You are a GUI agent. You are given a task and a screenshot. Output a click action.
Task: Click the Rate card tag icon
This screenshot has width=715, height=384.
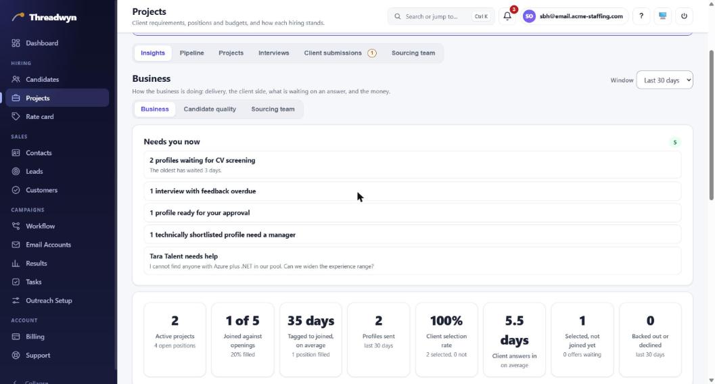tap(16, 116)
